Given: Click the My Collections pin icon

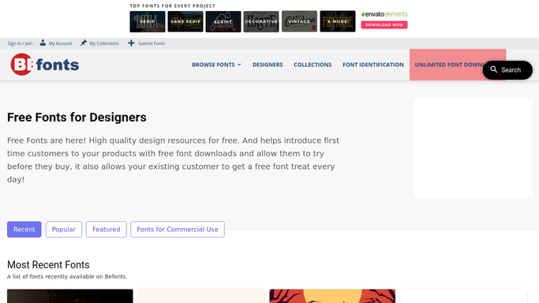Looking at the screenshot, I should point(84,43).
